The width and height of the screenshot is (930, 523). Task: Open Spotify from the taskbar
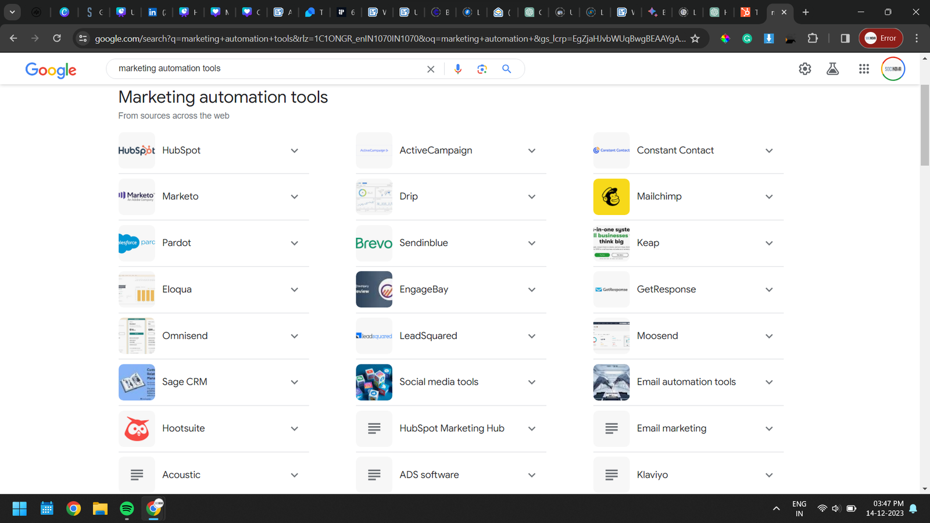(x=127, y=509)
